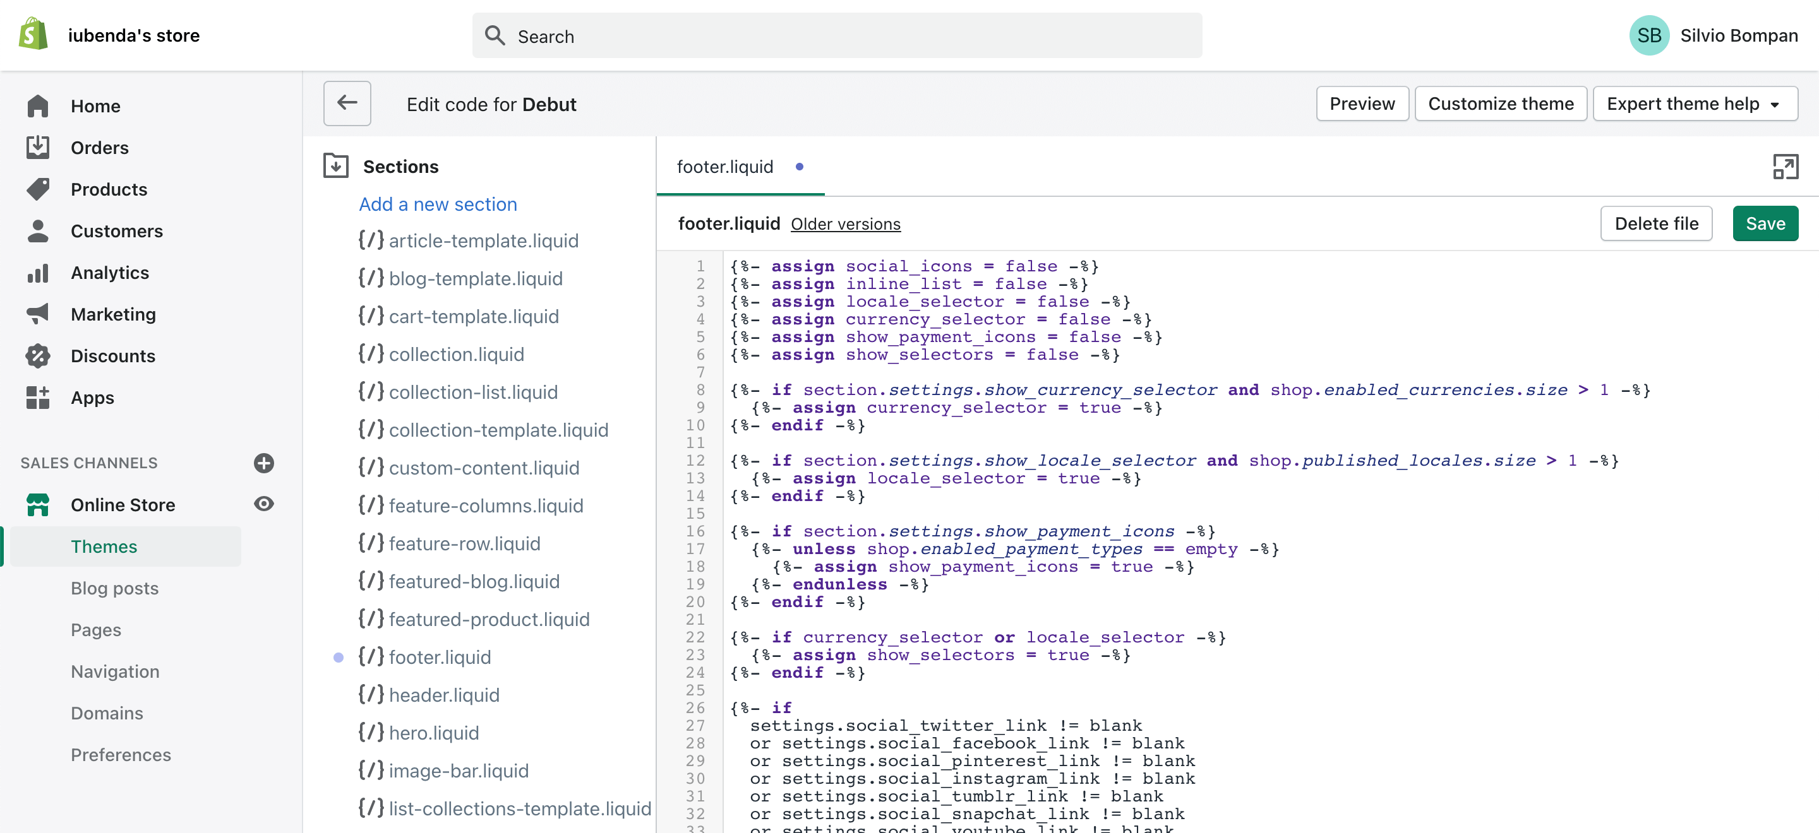The image size is (1819, 833).
Task: Toggle Online Store visibility with the eye icon
Action: pos(263,504)
